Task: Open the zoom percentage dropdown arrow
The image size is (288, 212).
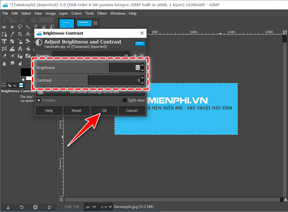Action: pyautogui.click(x=110, y=207)
